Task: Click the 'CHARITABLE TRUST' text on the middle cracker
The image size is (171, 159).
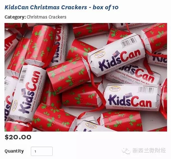Action: tap(131, 79)
